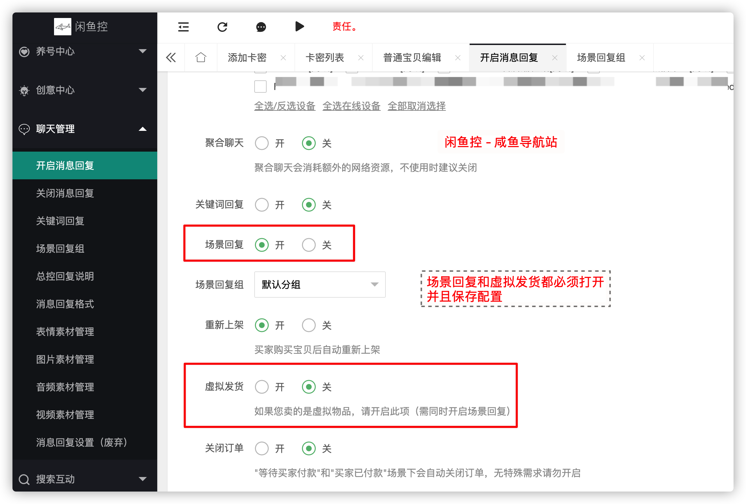Image resolution: width=746 pixels, height=504 pixels.
Task: Click the play triangle icon
Action: (300, 26)
